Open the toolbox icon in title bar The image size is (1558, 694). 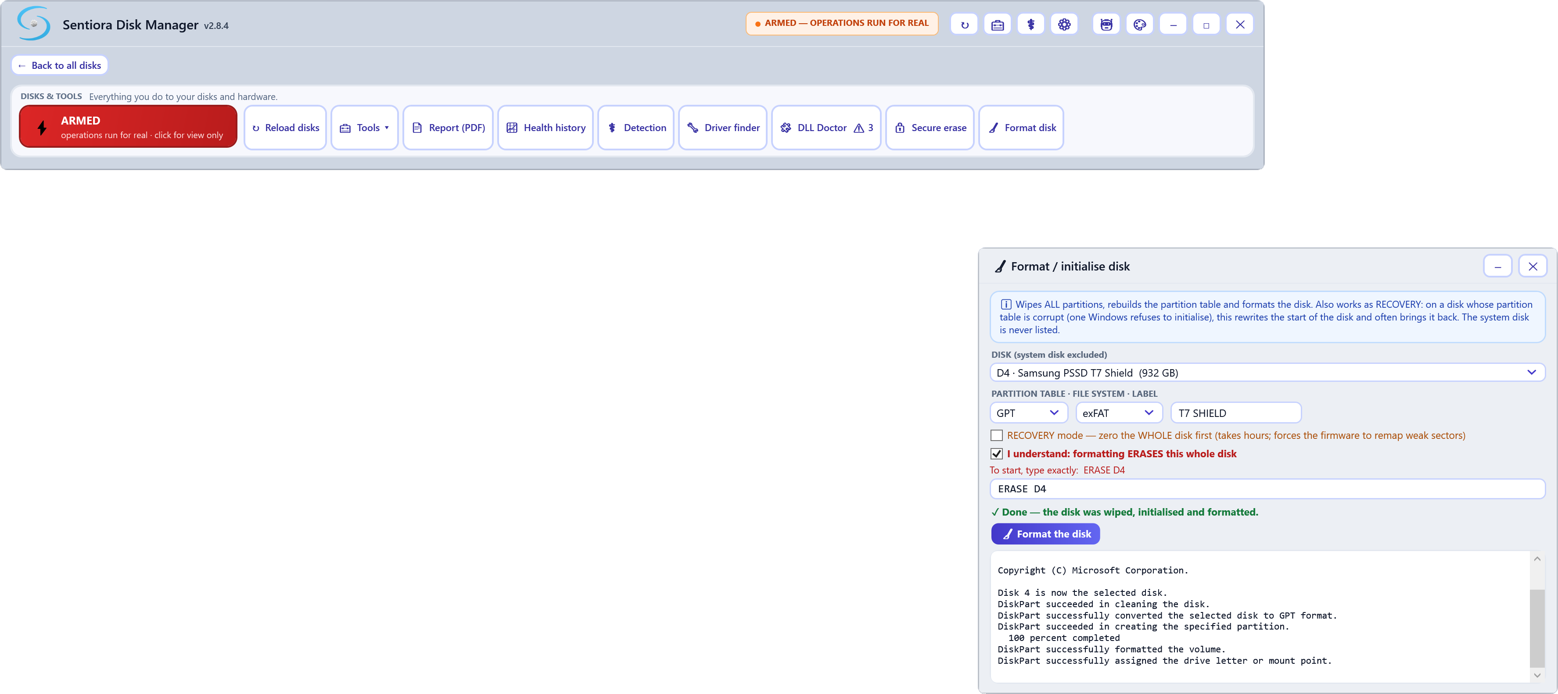click(x=997, y=25)
